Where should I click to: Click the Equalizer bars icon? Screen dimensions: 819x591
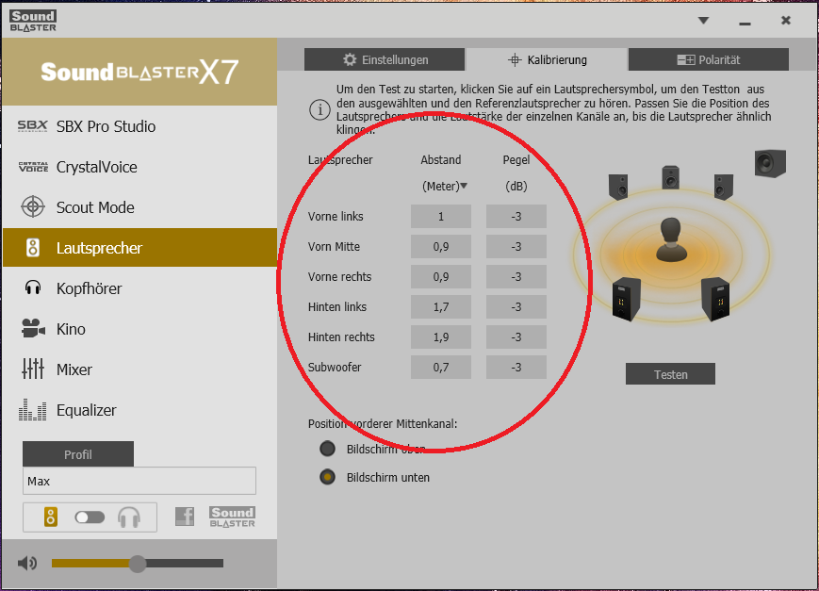(x=32, y=410)
